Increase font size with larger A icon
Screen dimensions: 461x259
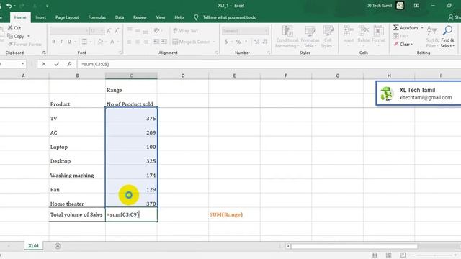tap(109, 31)
